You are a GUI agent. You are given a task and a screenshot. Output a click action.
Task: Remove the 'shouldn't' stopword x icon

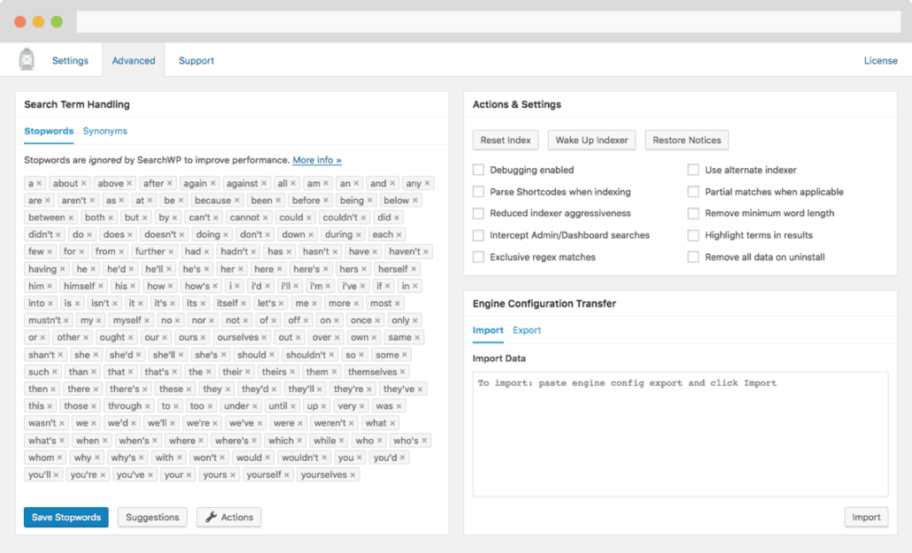(x=331, y=355)
